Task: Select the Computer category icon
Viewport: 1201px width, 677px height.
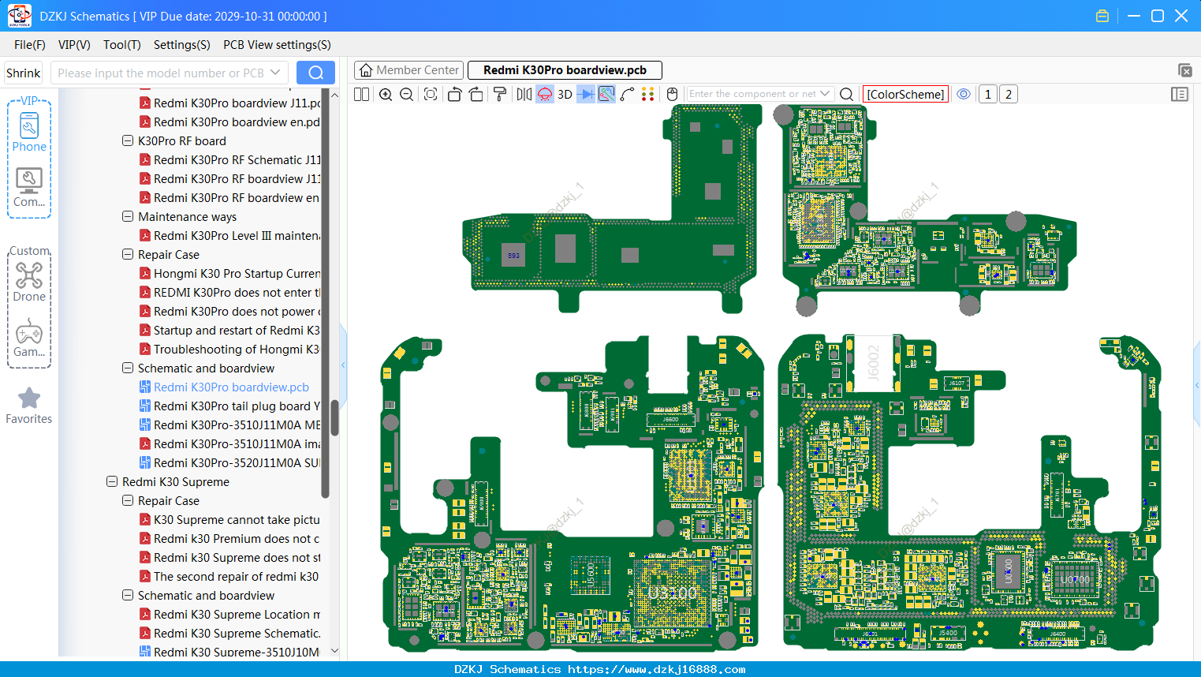Action: (29, 188)
